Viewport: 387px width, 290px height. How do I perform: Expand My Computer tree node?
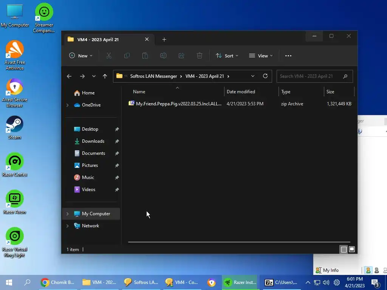point(67,214)
